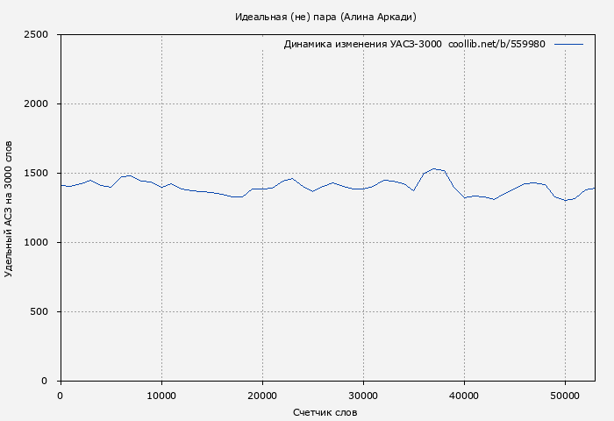Click the 10000 tick label on x-axis

pos(161,396)
